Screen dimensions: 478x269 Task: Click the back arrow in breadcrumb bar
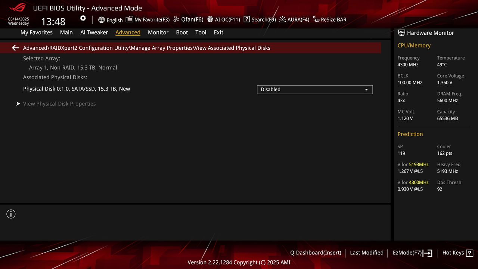click(15, 48)
